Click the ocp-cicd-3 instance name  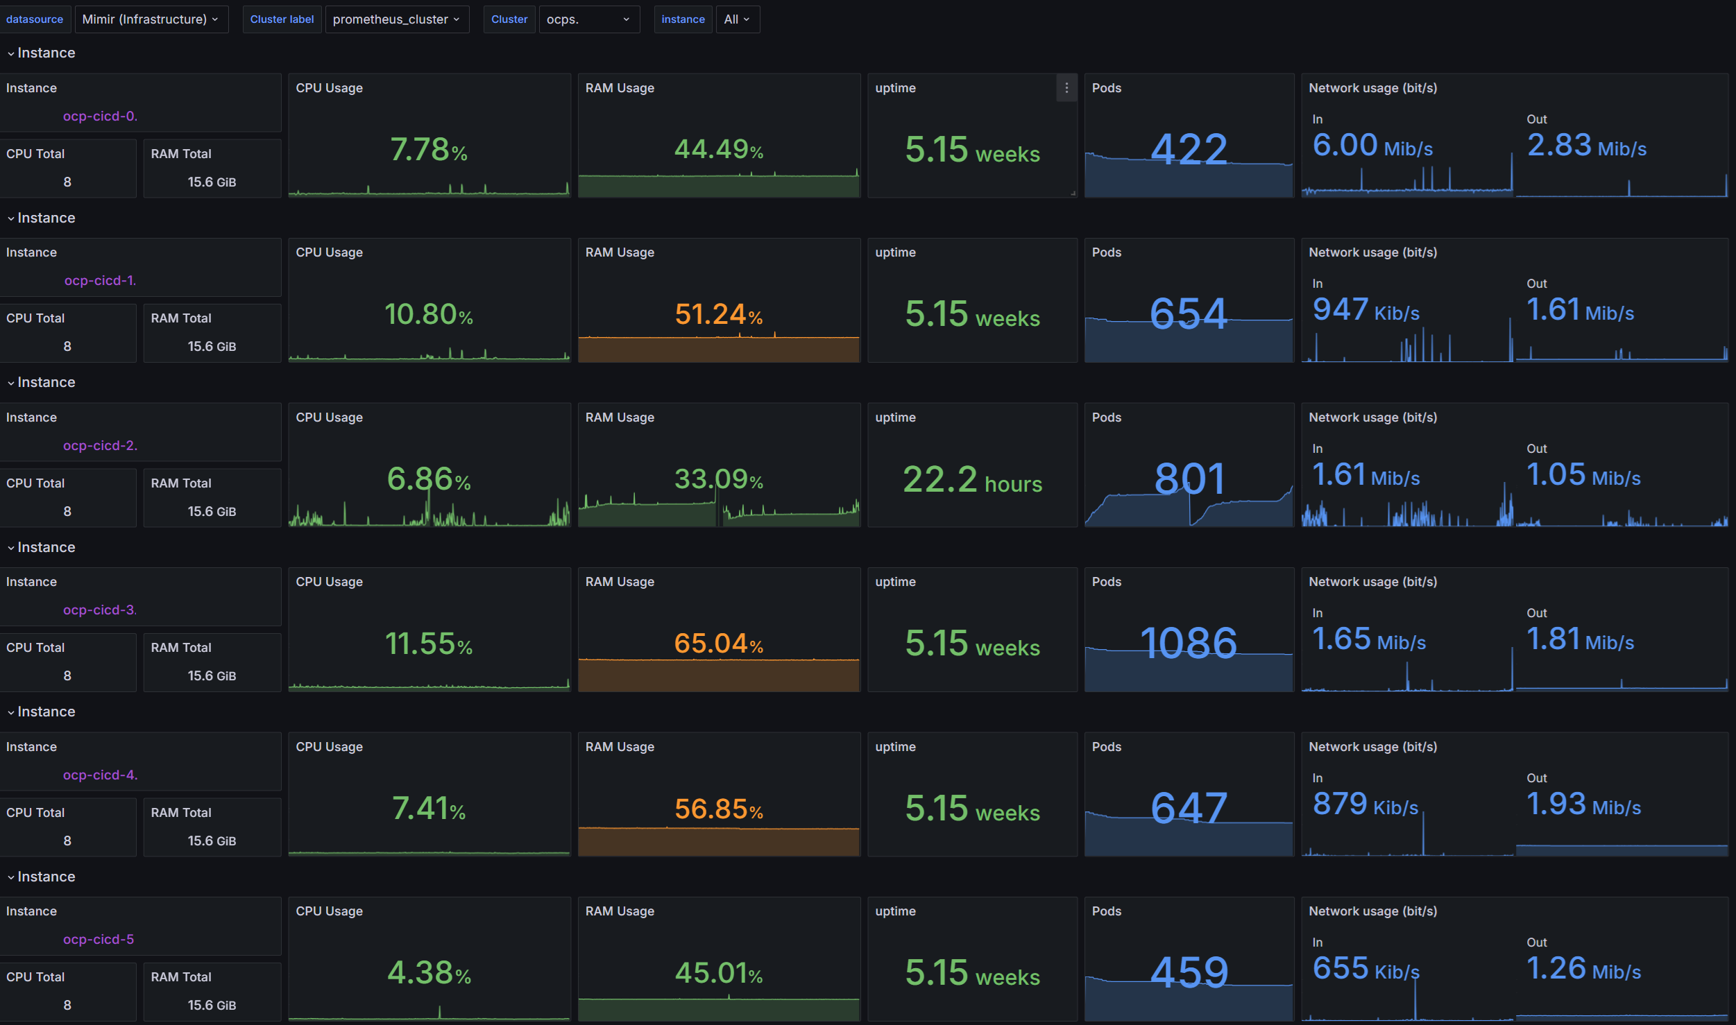(100, 610)
